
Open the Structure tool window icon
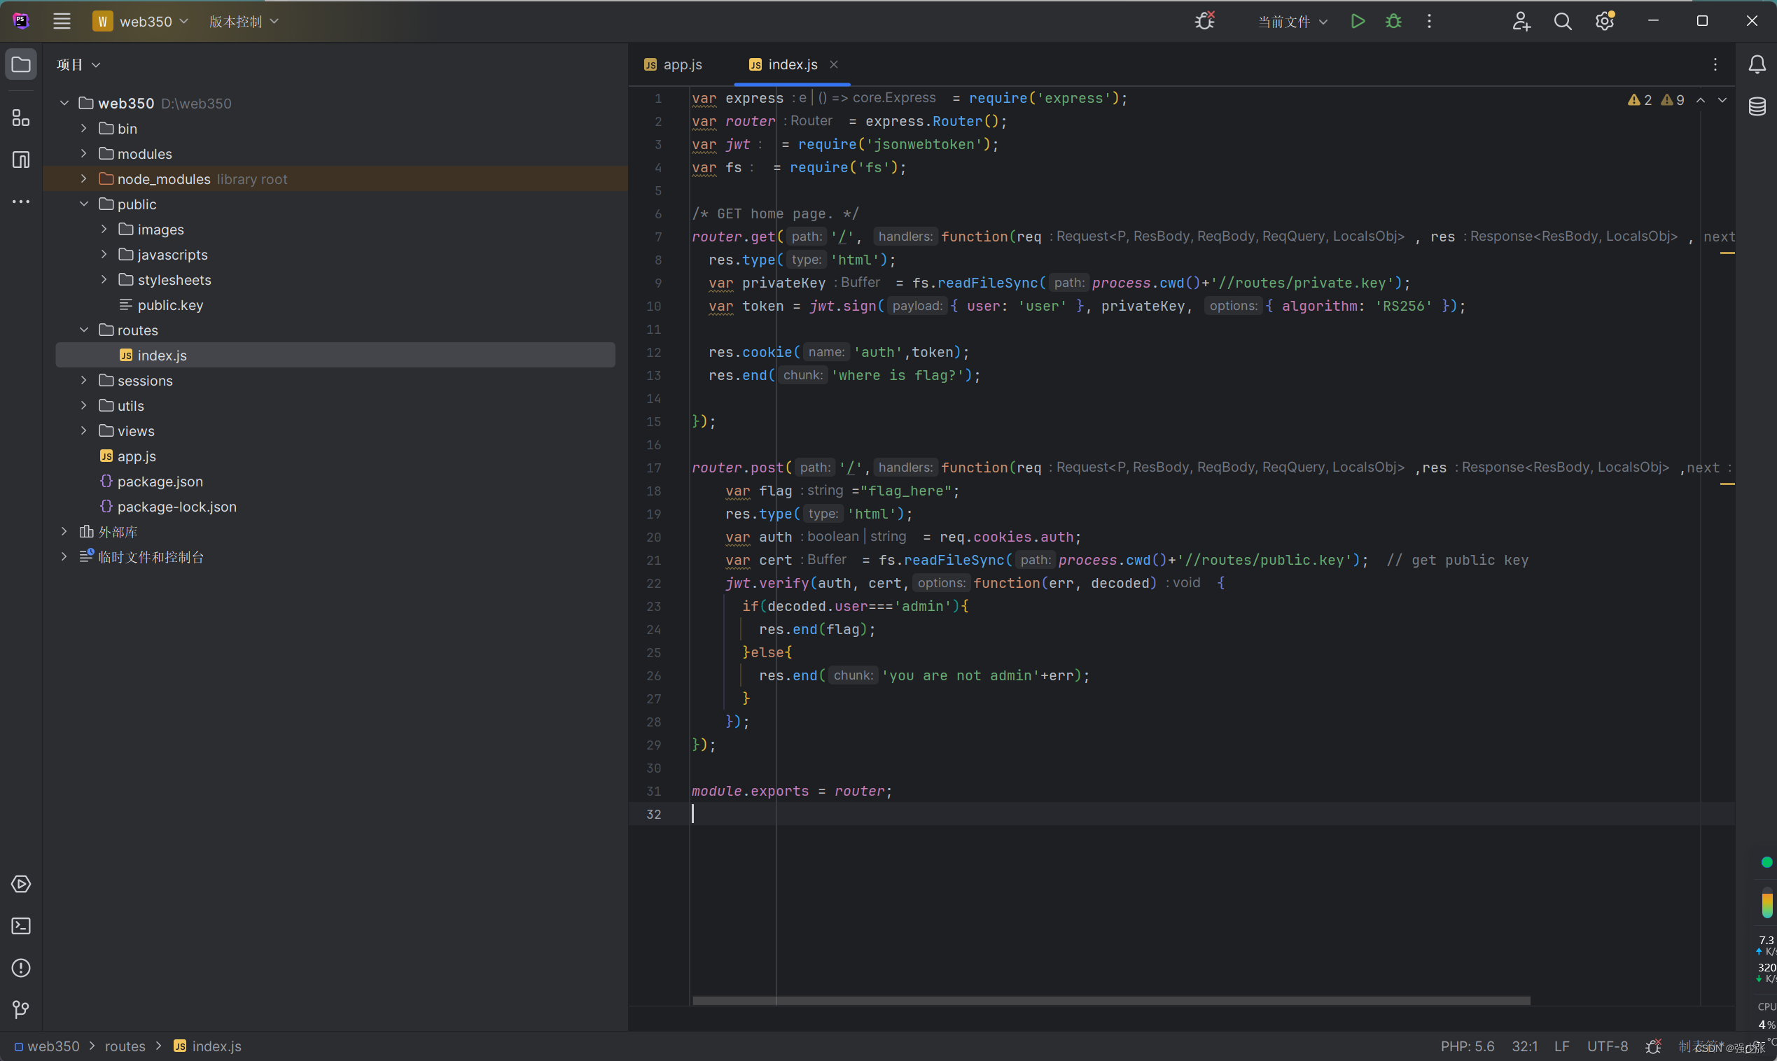21,118
